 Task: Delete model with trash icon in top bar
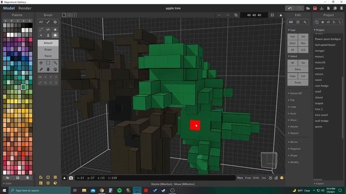342,9
